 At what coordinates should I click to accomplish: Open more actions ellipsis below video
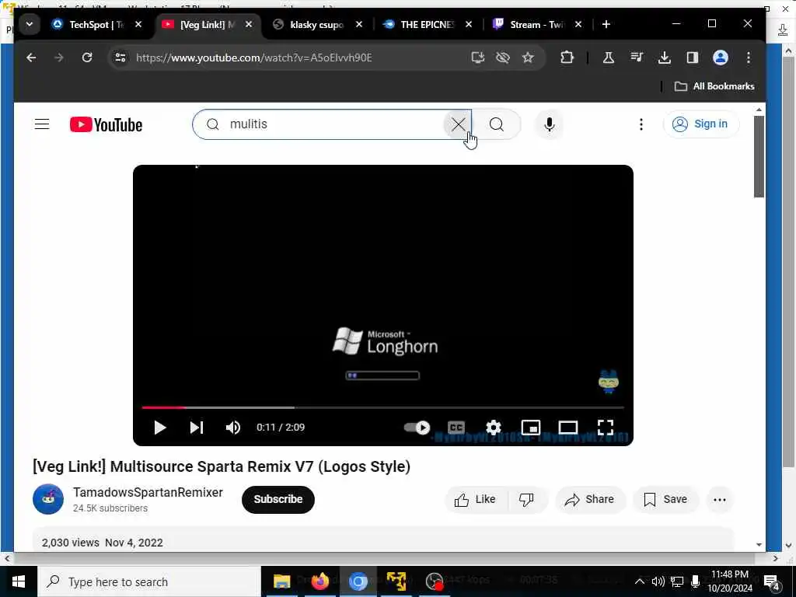pyautogui.click(x=720, y=500)
